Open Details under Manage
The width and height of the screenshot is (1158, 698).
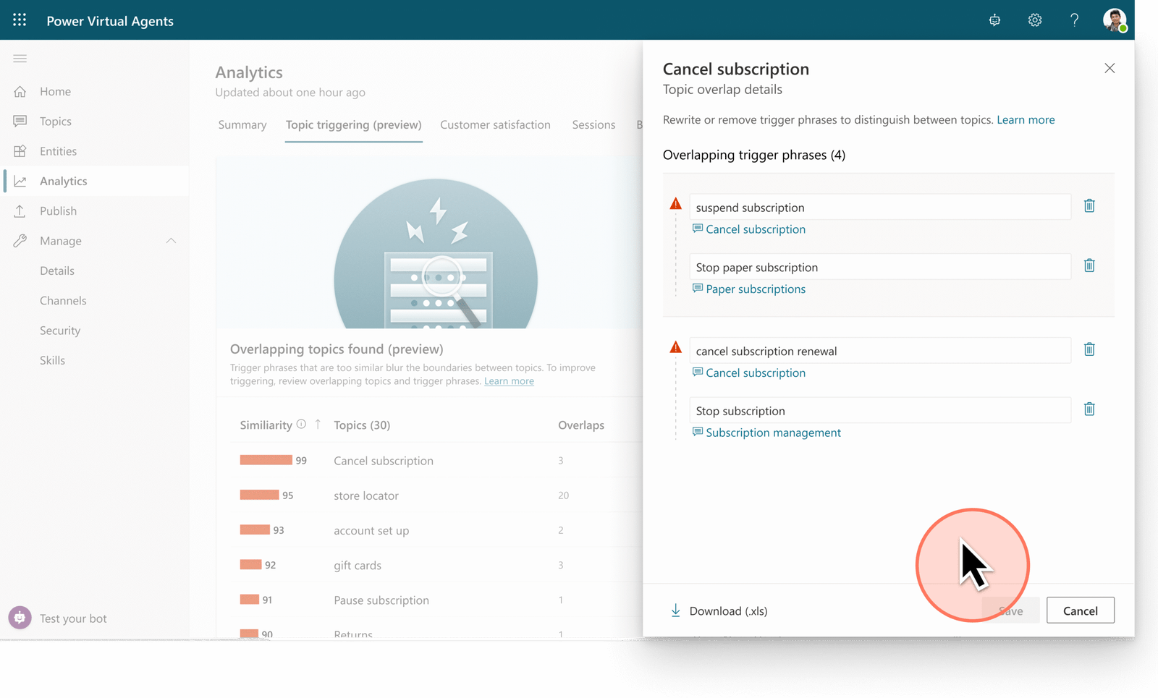[57, 271]
